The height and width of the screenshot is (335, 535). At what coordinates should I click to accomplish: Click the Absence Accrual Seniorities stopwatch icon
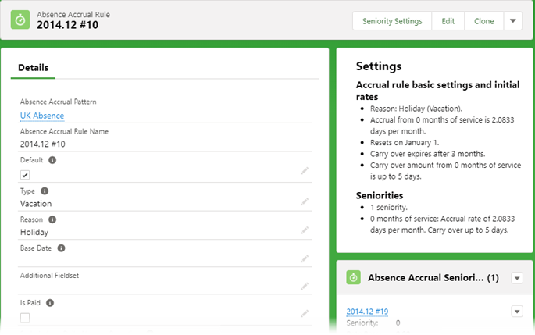pos(353,278)
